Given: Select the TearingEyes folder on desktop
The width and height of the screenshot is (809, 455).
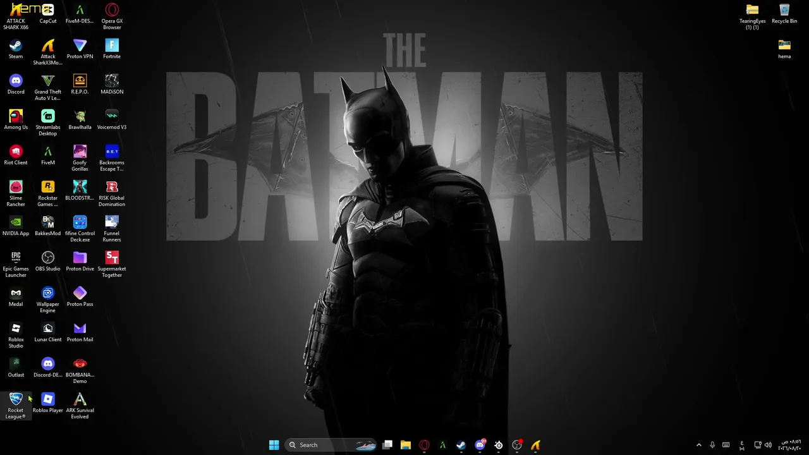Looking at the screenshot, I should click(x=752, y=17).
